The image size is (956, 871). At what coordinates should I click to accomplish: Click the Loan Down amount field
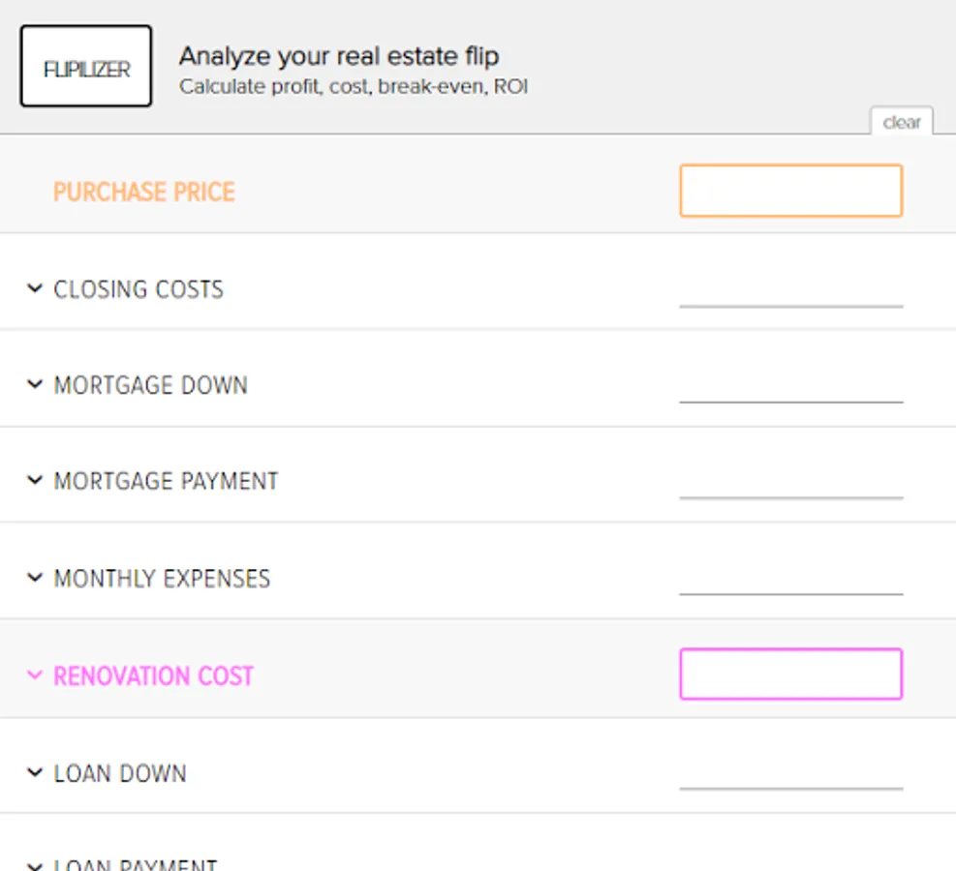pyautogui.click(x=790, y=771)
